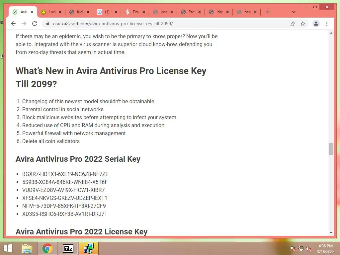The height and width of the screenshot is (255, 340).
Task: Click the Chrome taskbar icon
Action: tap(47, 248)
